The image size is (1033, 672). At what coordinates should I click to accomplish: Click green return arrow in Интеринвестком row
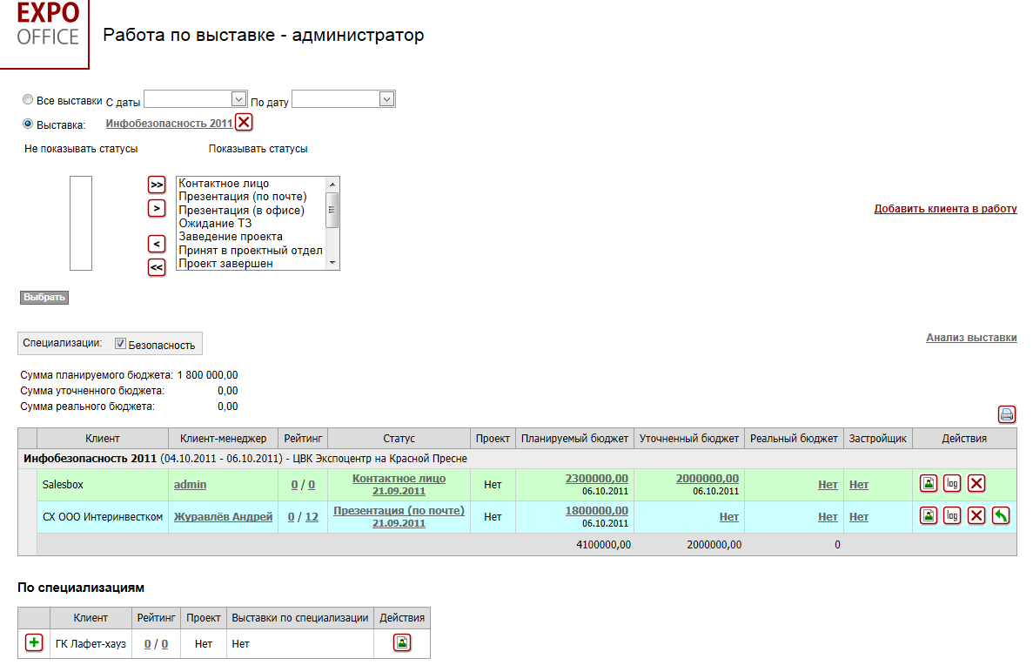click(x=1001, y=516)
